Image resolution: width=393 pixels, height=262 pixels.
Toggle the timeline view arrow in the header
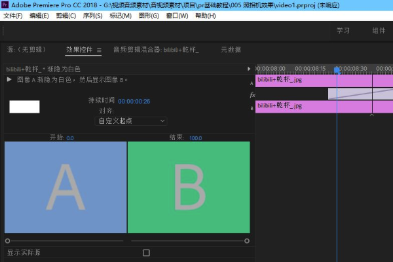point(249,69)
